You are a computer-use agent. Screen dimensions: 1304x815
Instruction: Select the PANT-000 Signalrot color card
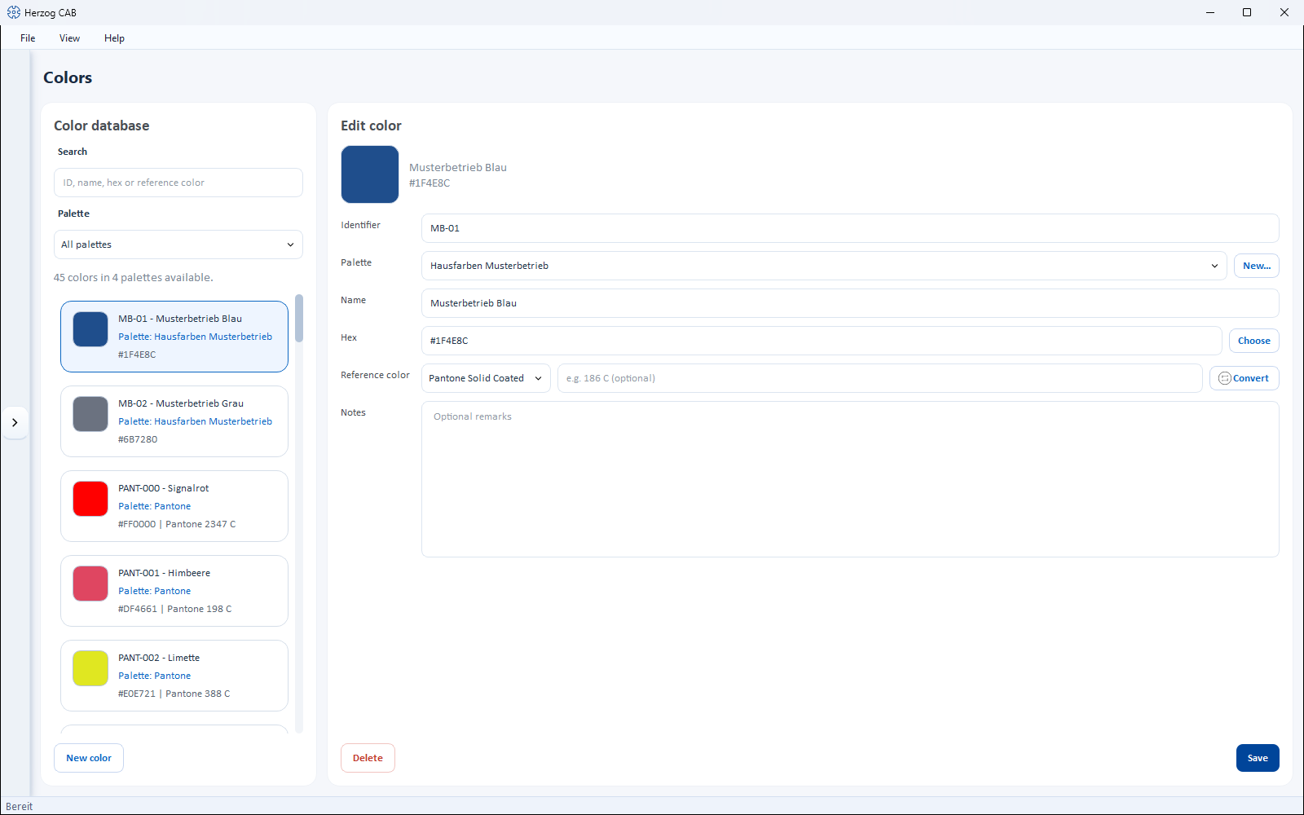[174, 506]
